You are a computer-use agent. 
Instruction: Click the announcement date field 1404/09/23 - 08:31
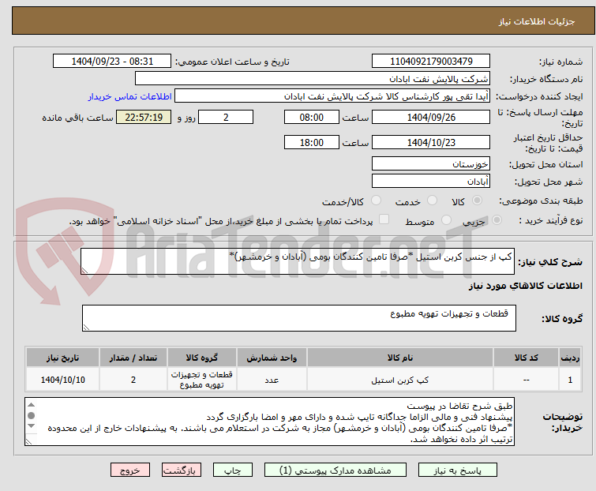(112, 62)
